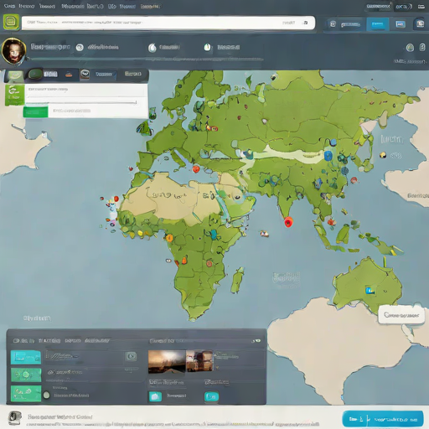
Task: Open the user profile avatar portrait
Action: pos(13,51)
